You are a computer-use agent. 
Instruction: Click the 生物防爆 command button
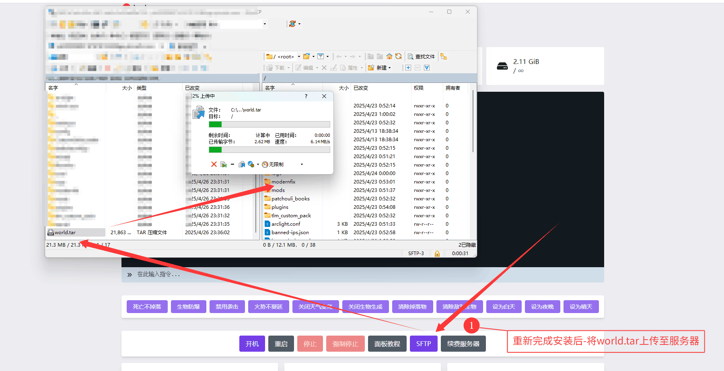(x=188, y=307)
